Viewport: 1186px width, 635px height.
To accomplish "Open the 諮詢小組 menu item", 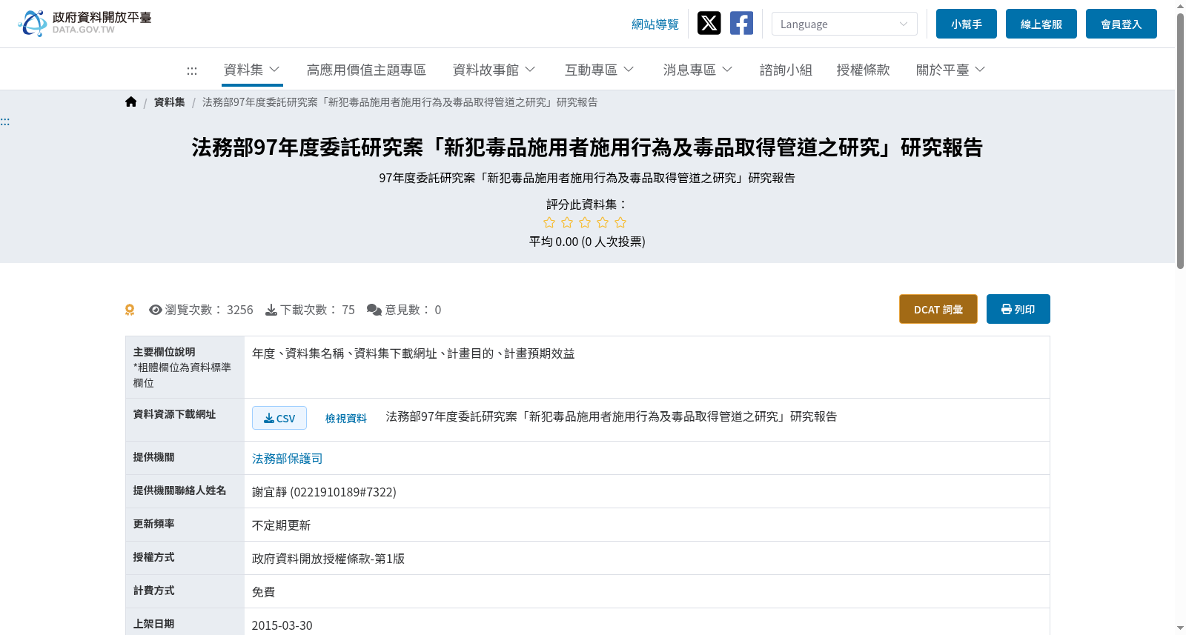I will tap(786, 70).
